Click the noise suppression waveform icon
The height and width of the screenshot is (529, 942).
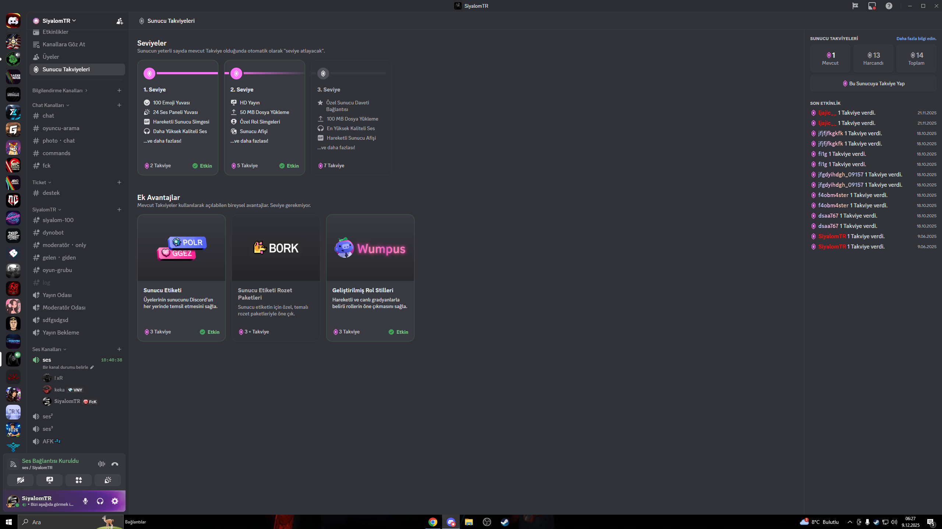click(102, 464)
